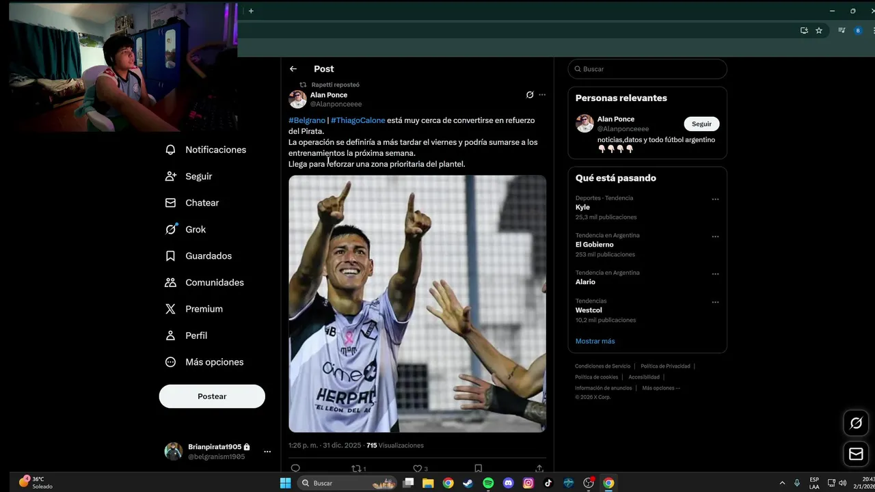Open the Westcol trending topic
Screen dimensions: 875x492
coord(589,310)
